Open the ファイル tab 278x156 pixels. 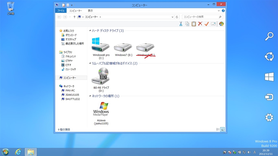pos(61,11)
